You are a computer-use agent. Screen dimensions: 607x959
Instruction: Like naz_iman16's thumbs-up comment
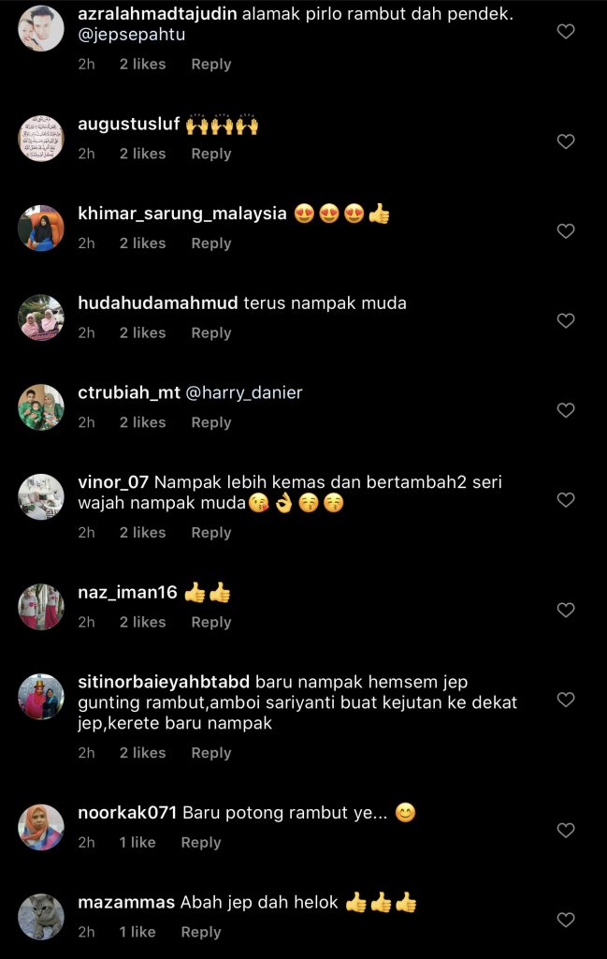coord(566,610)
